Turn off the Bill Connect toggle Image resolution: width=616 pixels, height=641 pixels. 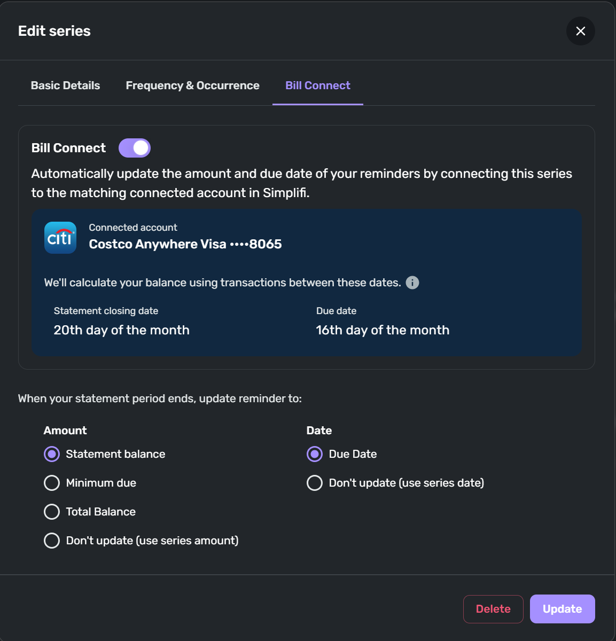(135, 148)
